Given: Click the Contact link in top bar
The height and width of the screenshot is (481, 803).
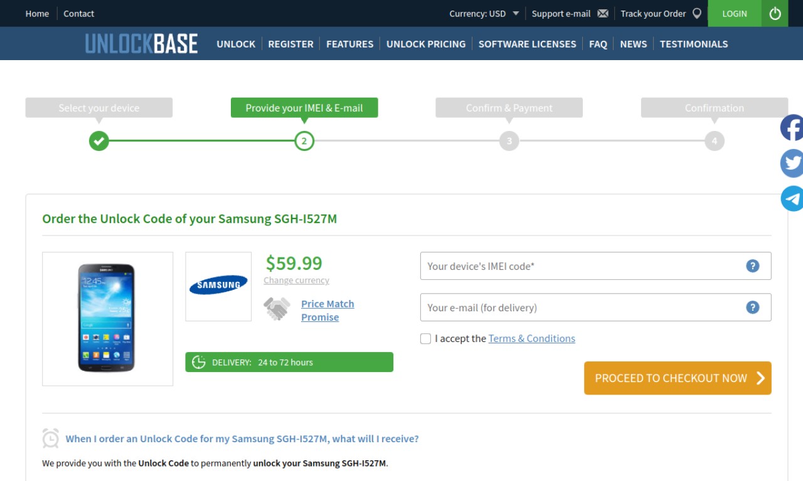Looking at the screenshot, I should (x=78, y=13).
